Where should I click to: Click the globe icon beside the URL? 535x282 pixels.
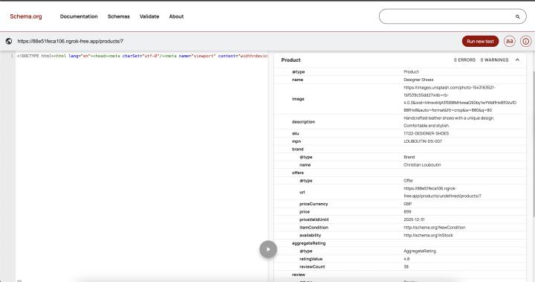pyautogui.click(x=9, y=41)
